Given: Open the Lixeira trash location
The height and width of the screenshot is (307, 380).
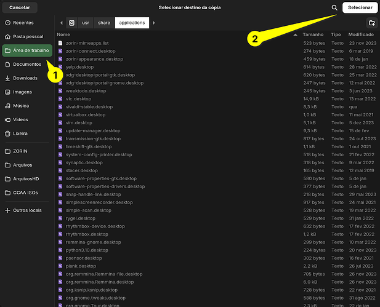Looking at the screenshot, I should [21, 133].
